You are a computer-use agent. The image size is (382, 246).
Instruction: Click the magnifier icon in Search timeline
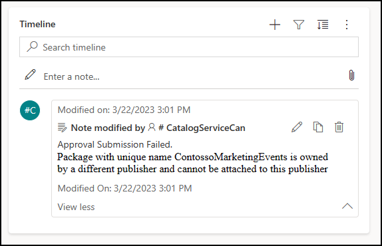pyautogui.click(x=32, y=47)
